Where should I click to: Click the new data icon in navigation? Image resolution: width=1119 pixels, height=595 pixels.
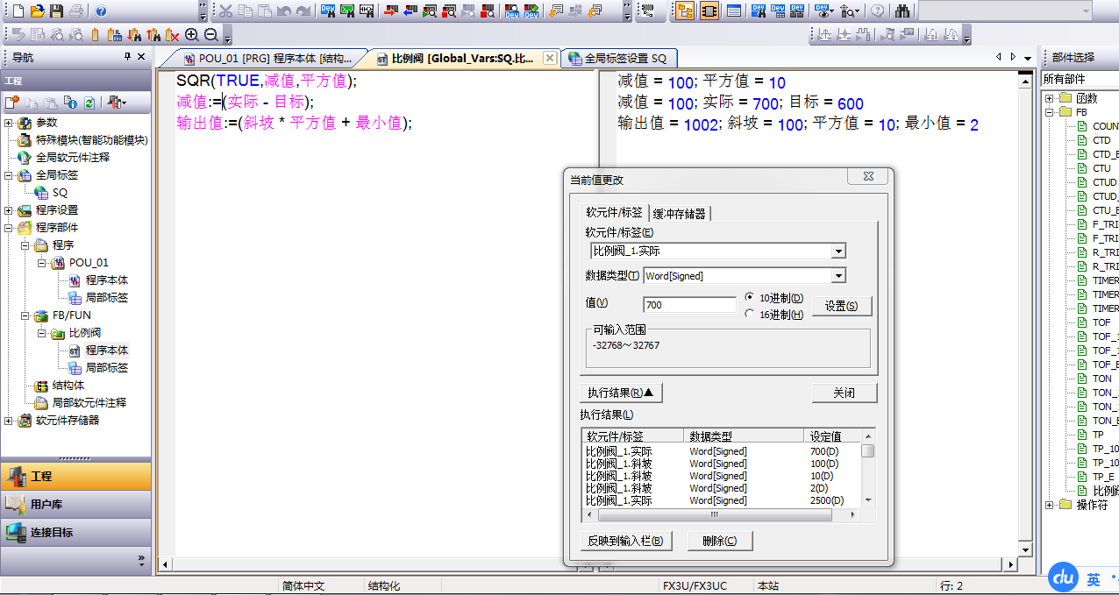click(x=12, y=103)
